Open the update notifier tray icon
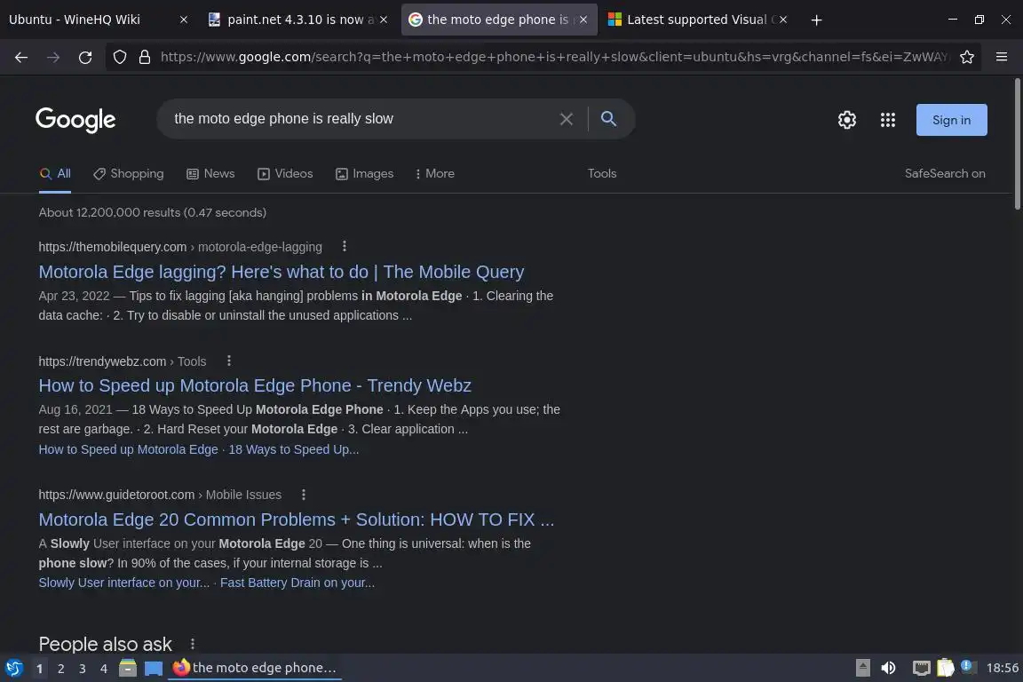The width and height of the screenshot is (1023, 682). coord(968,667)
